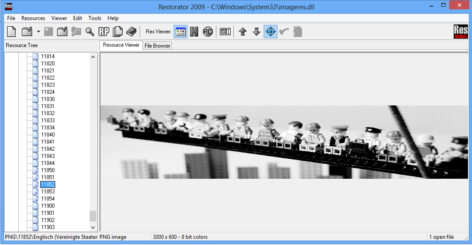The image size is (472, 245).
Task: Click the resource tree scrollbar thumb
Action: 93,216
